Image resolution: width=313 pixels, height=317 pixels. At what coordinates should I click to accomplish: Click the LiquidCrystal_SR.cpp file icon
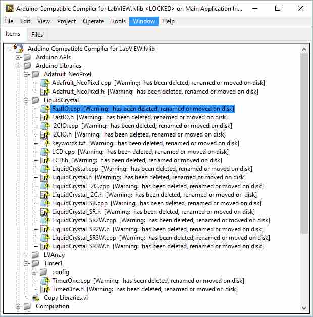(x=45, y=203)
